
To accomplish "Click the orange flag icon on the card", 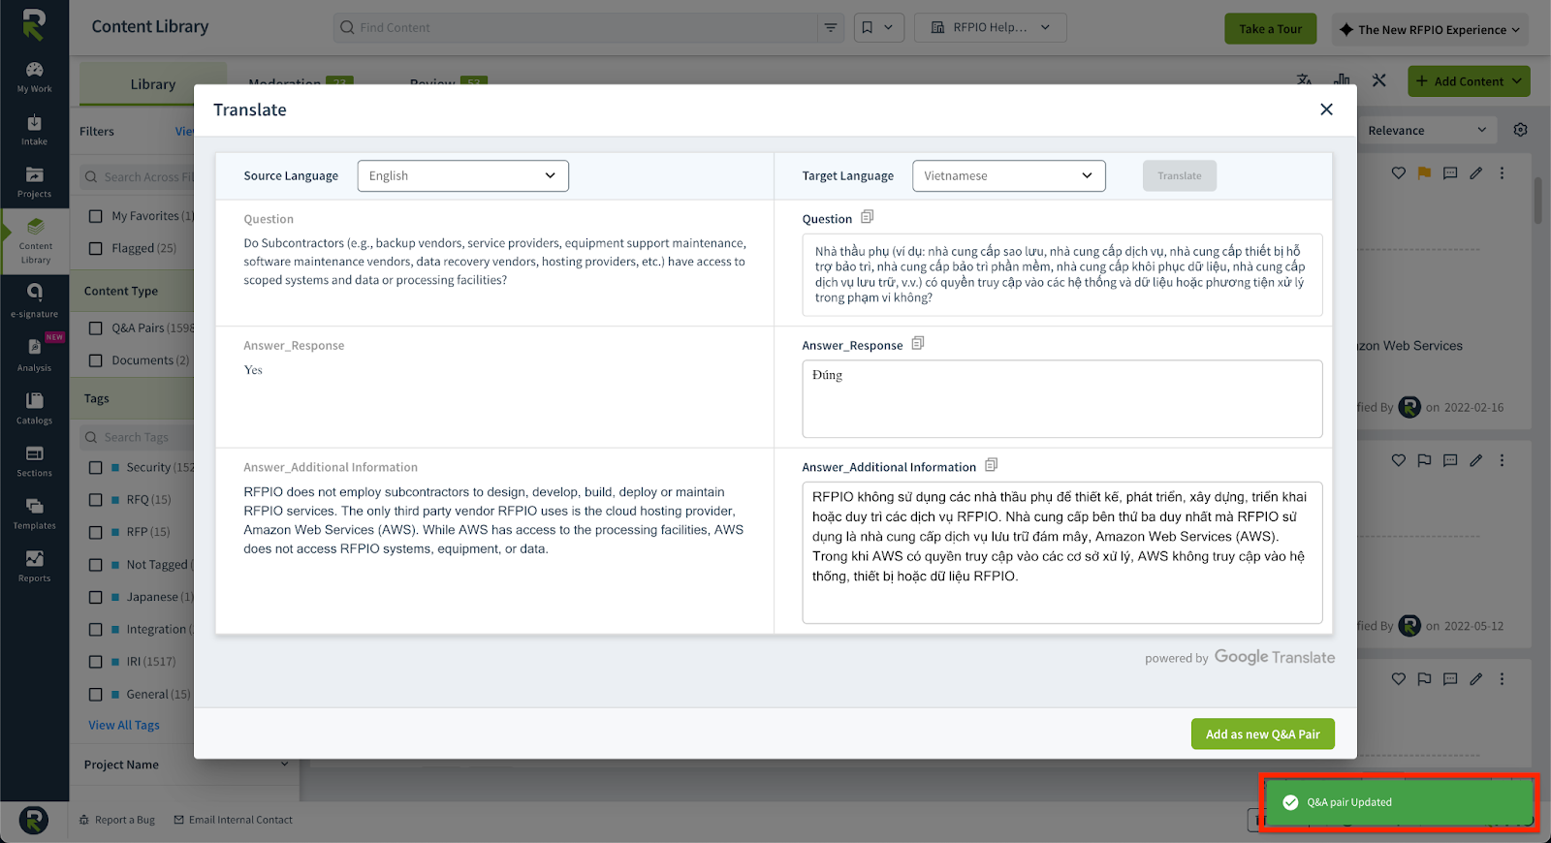I will pyautogui.click(x=1424, y=173).
